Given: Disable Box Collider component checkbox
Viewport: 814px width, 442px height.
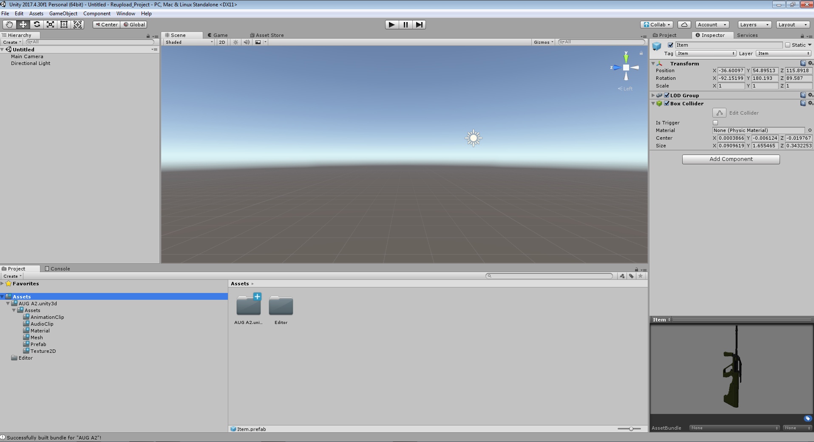Looking at the screenshot, I should 667,104.
